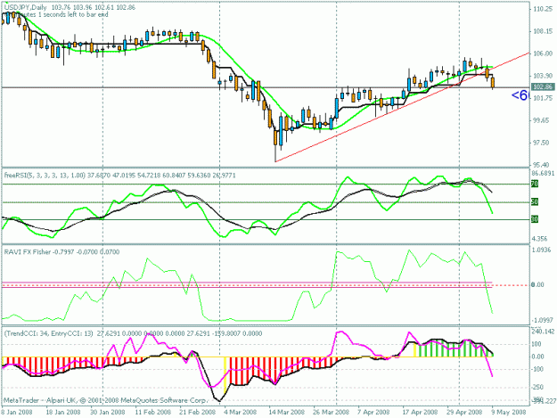557x418 pixels.
Task: Click the 86.6891 RSI scale value
Action: coord(544,174)
